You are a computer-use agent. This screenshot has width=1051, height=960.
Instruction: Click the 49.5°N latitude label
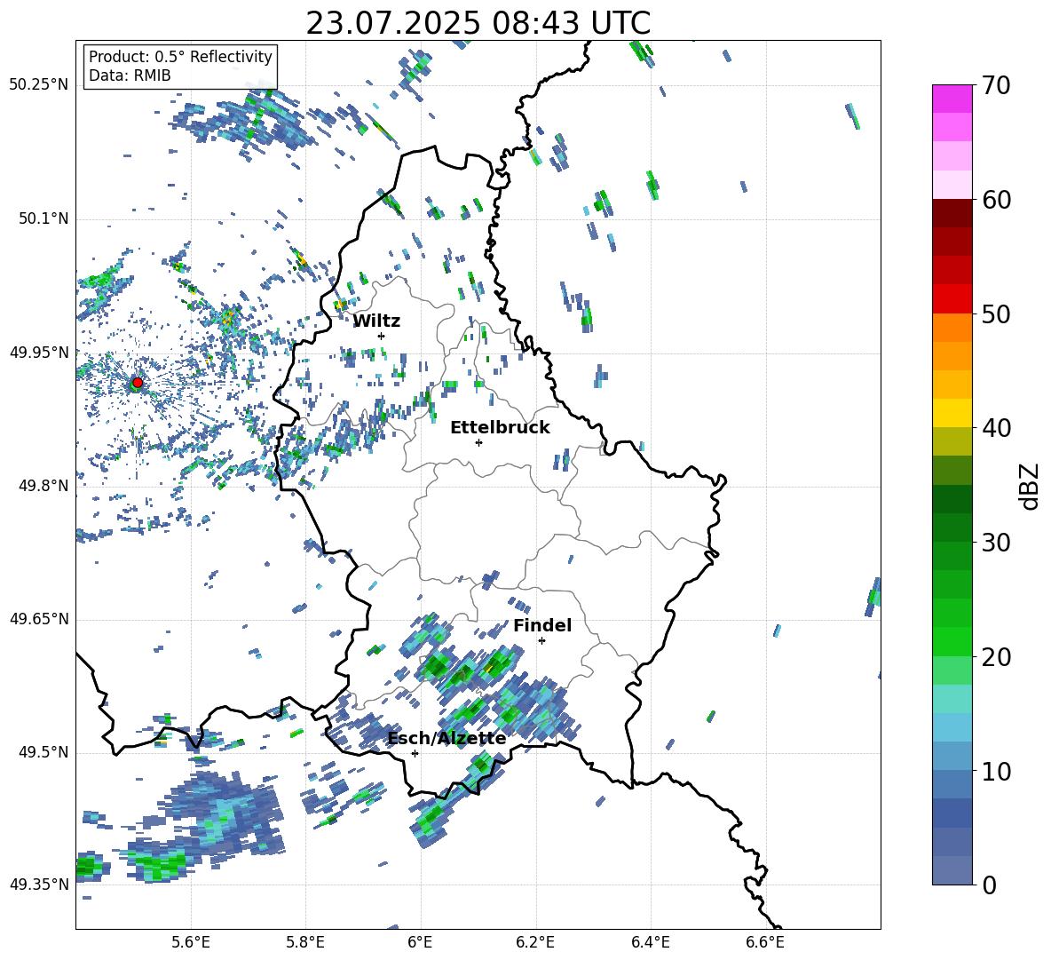coord(43,752)
